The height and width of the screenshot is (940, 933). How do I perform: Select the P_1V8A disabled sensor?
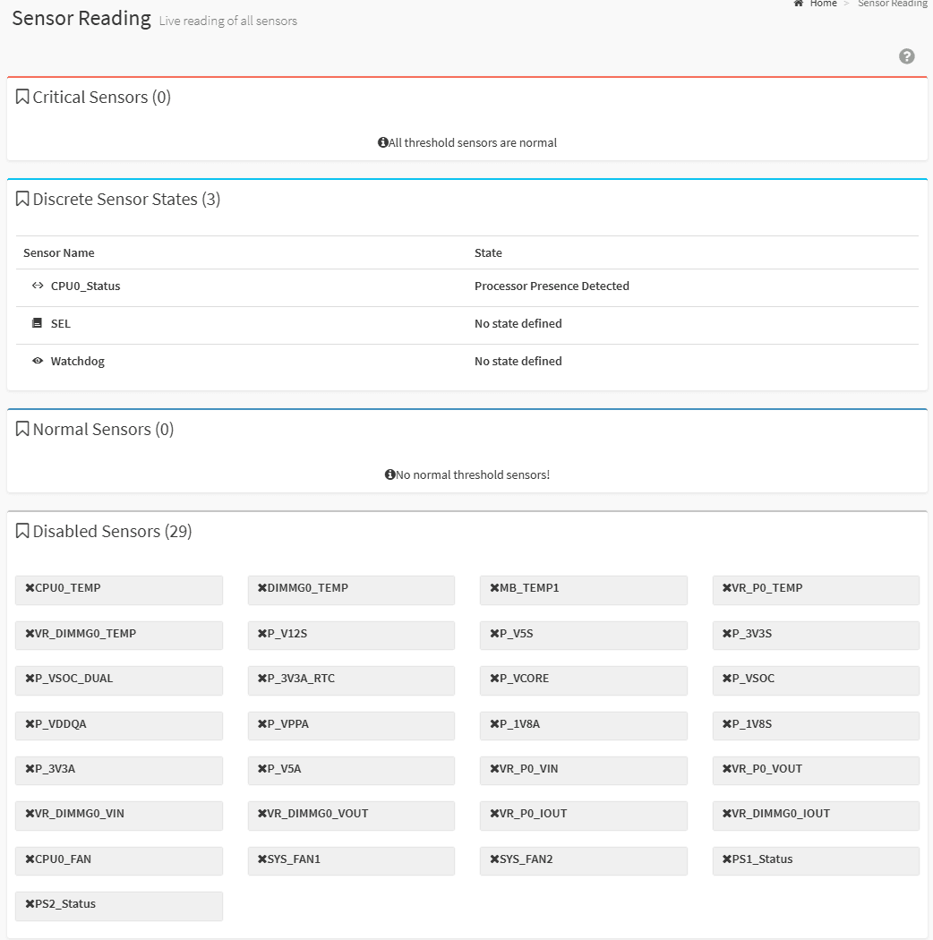click(x=584, y=726)
